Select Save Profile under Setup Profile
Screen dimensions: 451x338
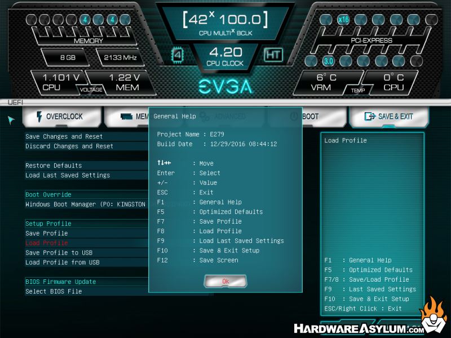[x=87, y=233]
